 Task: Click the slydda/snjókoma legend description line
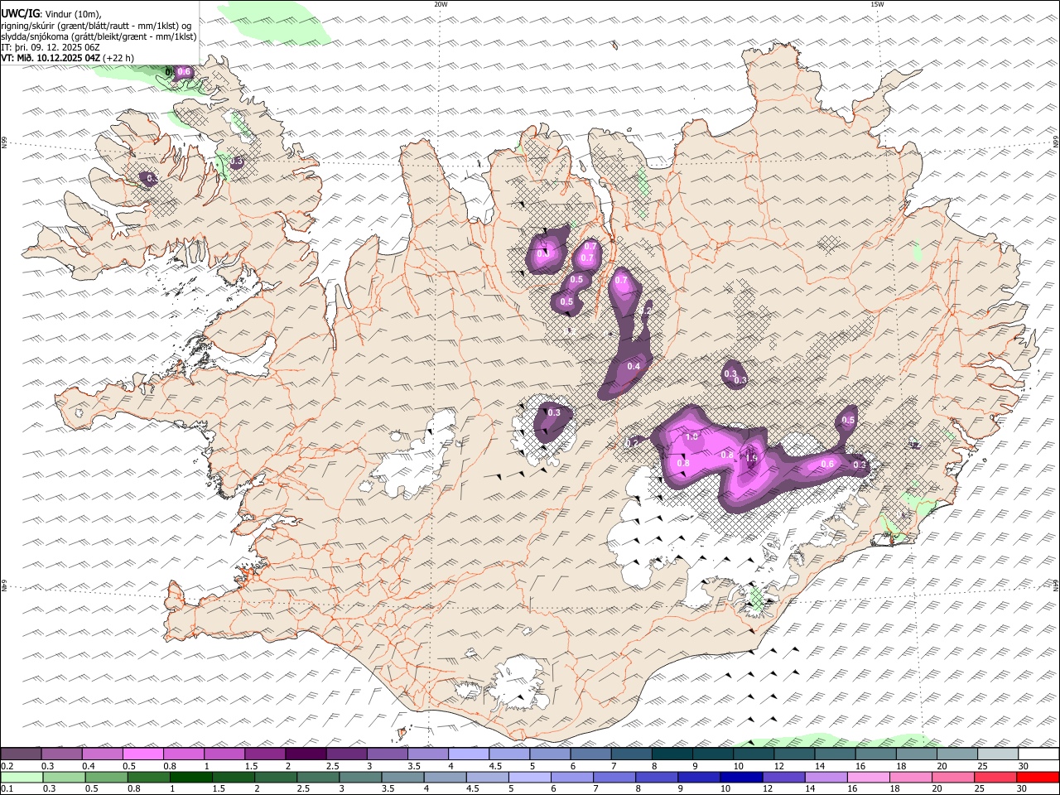pos(99,36)
